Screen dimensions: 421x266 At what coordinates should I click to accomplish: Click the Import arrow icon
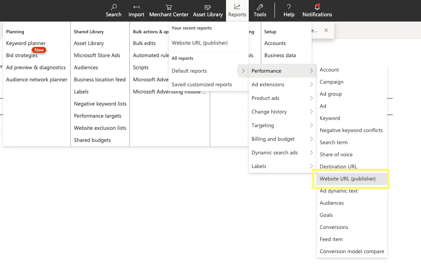point(136,7)
